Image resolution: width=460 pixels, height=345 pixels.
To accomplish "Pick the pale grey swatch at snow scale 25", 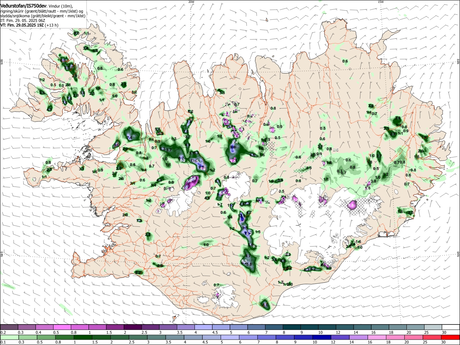I will coord(433,327).
